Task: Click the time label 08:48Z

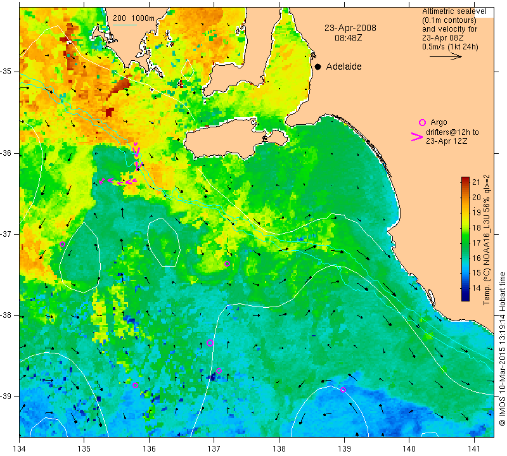Action: [348, 38]
